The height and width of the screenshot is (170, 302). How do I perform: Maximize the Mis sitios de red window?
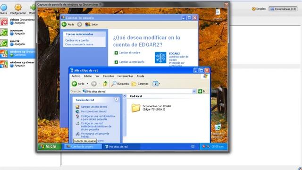coord(201,70)
